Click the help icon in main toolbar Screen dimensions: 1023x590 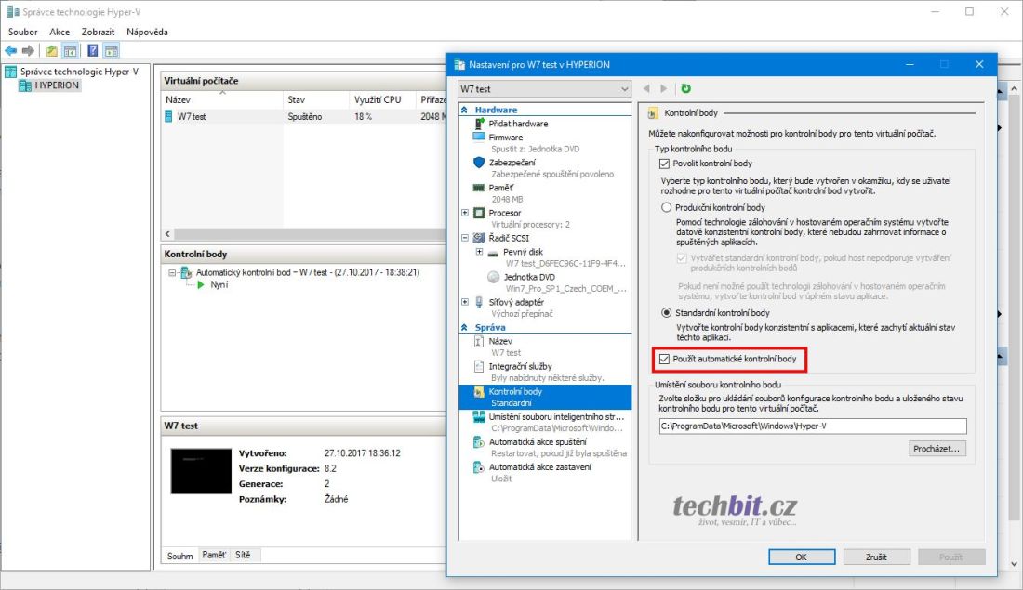click(x=93, y=50)
